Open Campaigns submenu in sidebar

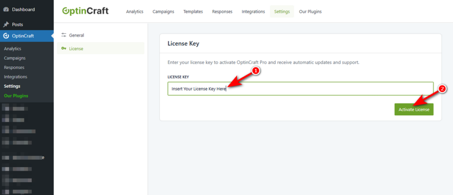coord(15,58)
